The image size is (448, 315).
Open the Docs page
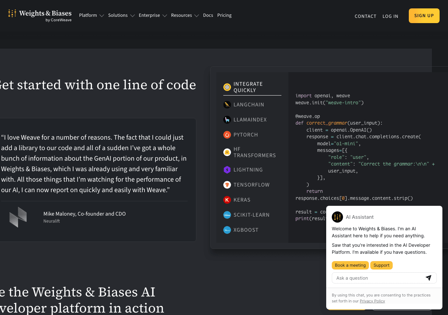208,15
